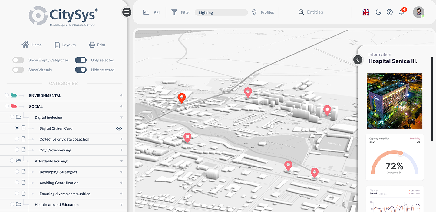Expand the Developing Strategies arrow
The image size is (436, 212).
(121, 172)
